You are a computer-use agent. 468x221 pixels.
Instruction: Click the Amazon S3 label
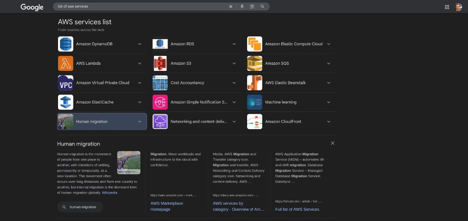(x=181, y=63)
